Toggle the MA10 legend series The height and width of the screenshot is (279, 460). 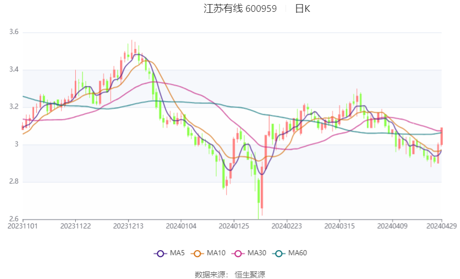208,253
